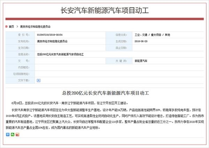Select index number 012947218/2018-00154
The width and height of the screenshot is (209, 148).
coord(50,35)
